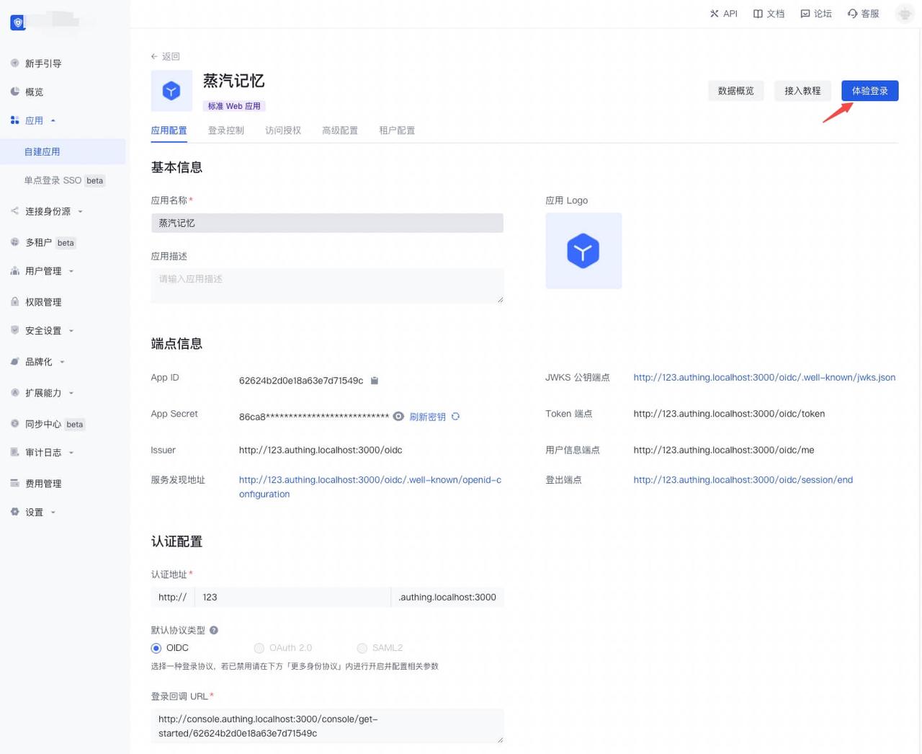
Task: Expand the 品牌化 menu arrow
Action: pos(62,362)
